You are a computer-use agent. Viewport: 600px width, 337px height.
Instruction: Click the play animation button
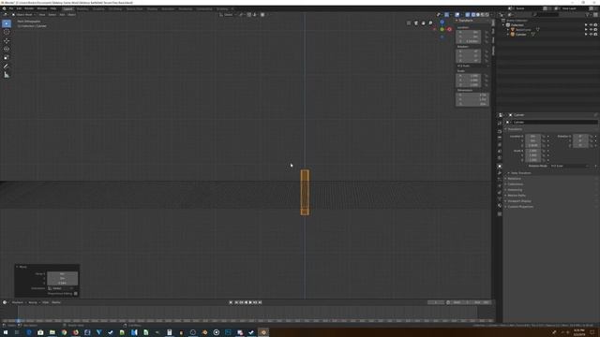tap(250, 302)
